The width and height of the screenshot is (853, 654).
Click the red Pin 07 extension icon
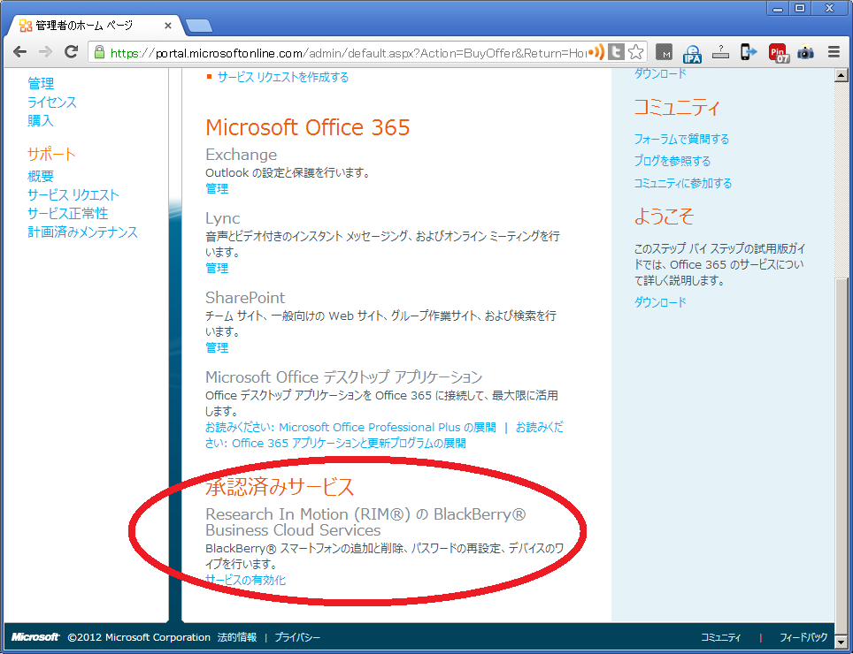(779, 53)
